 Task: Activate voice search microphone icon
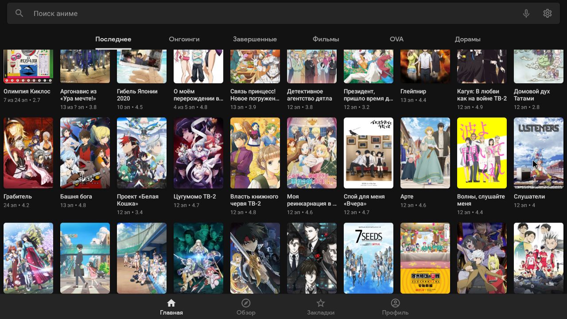click(526, 13)
